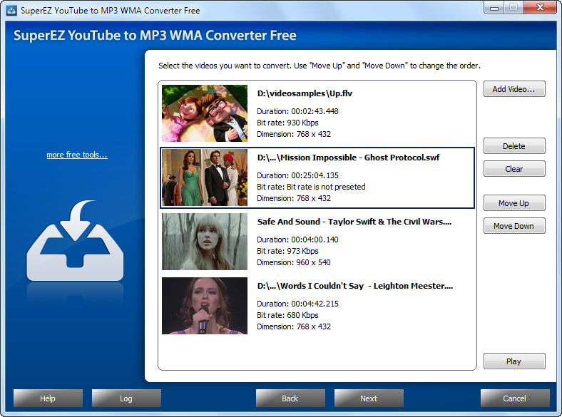Click the Duration: 00:02:43.448 text
The image size is (562, 417).
pyautogui.click(x=297, y=111)
